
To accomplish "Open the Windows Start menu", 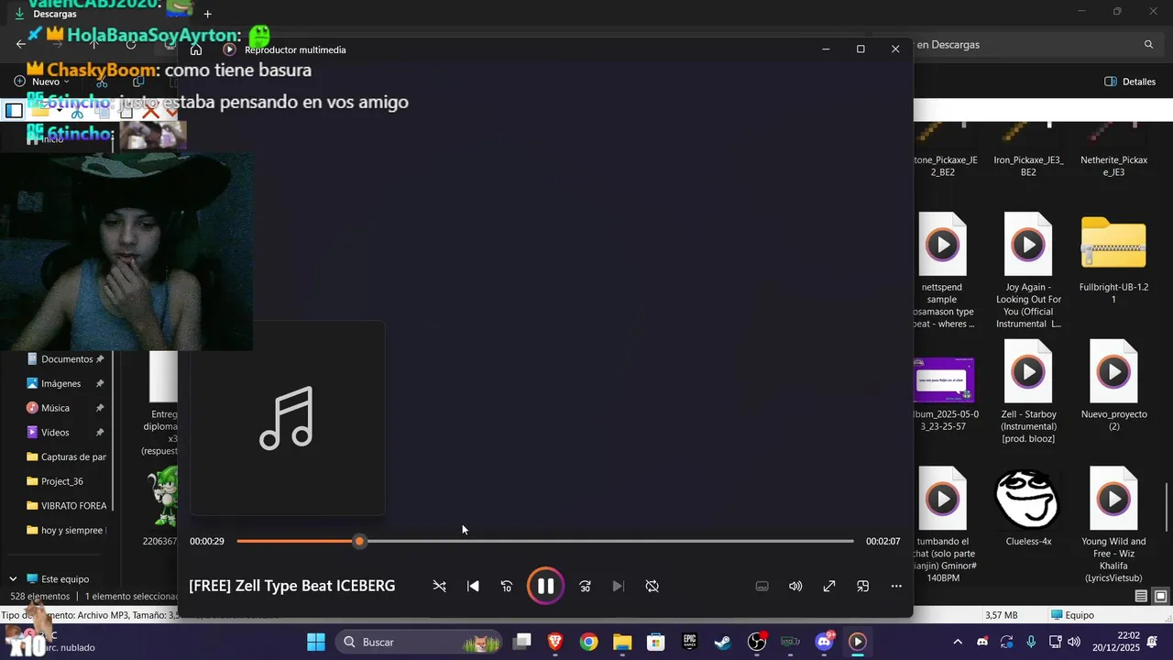I will click(x=315, y=642).
